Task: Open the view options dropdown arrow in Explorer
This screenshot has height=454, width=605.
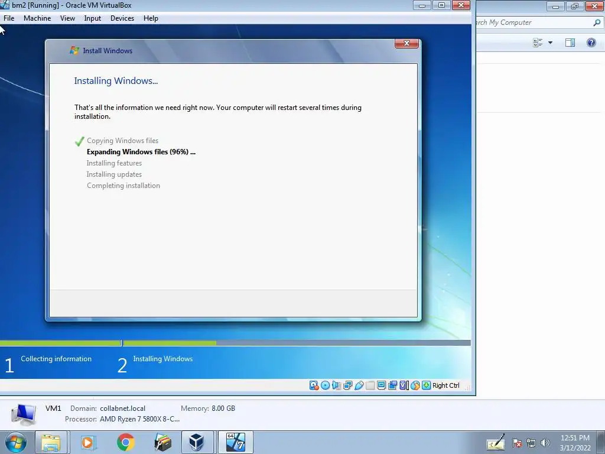Action: [550, 43]
